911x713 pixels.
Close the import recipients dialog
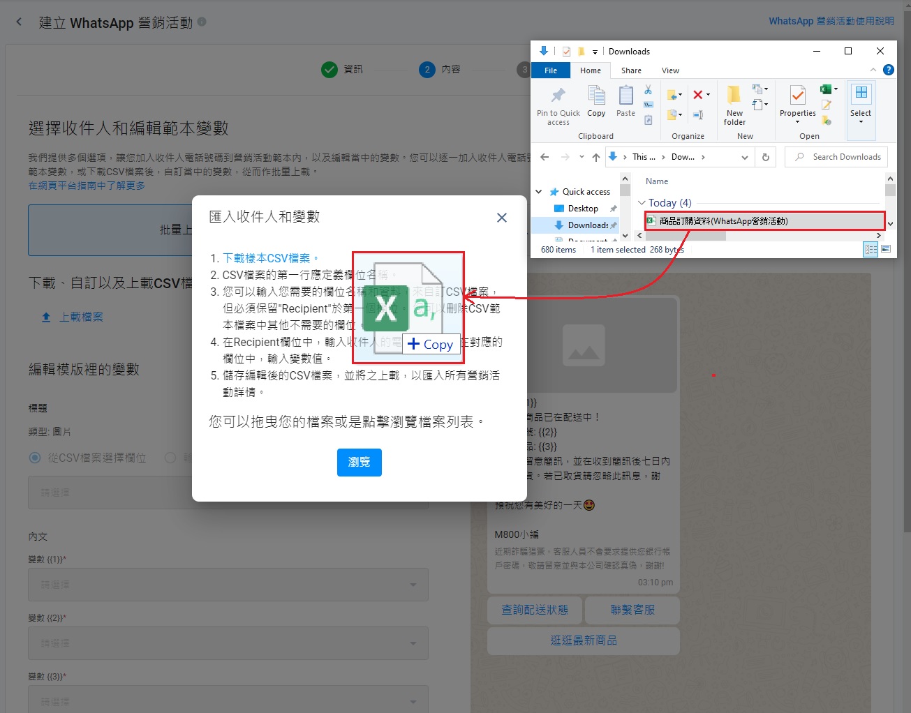click(x=502, y=218)
